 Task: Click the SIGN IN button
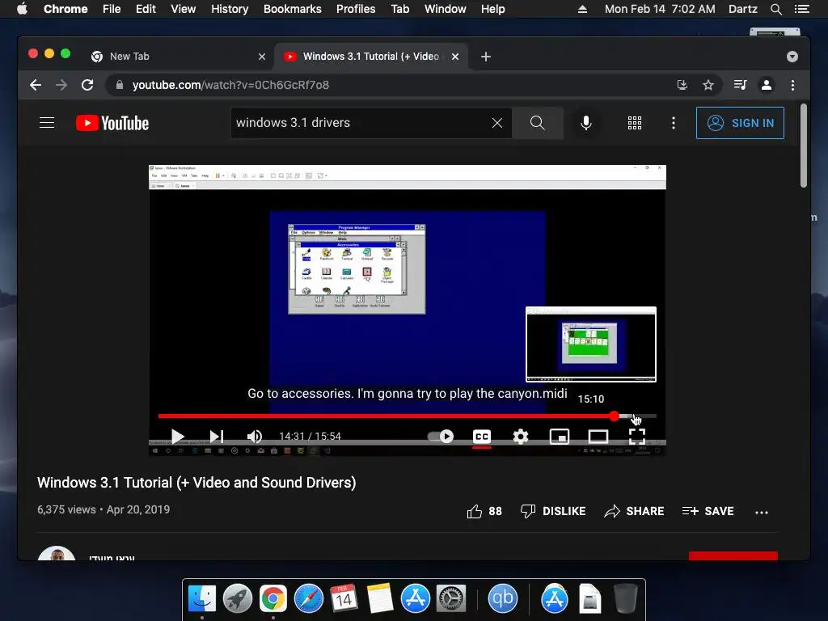click(x=740, y=123)
